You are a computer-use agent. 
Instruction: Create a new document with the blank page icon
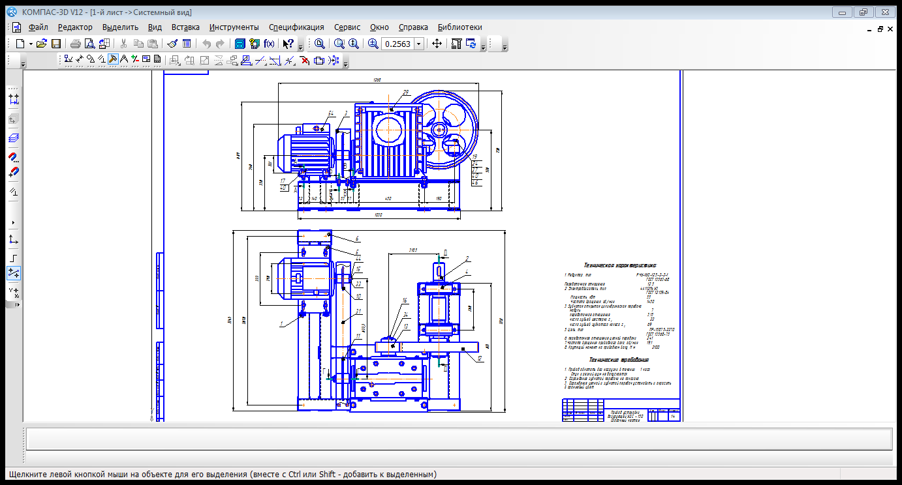pos(20,44)
